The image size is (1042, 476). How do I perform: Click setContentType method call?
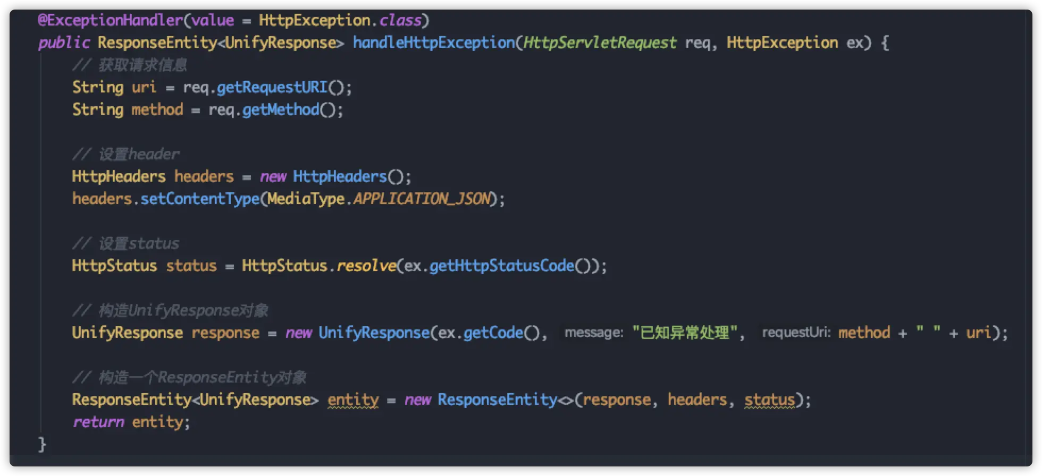click(200, 199)
